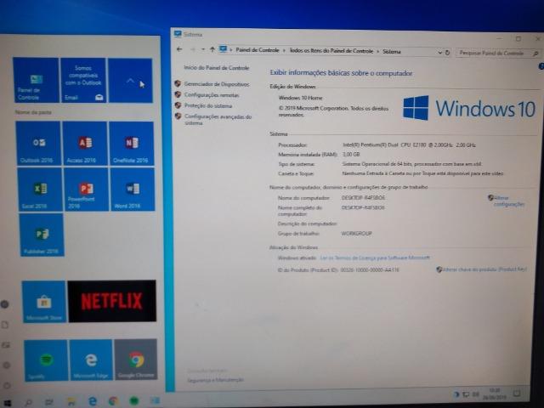Launch Outlook 2016 tile
The image size is (544, 408).
point(38,143)
